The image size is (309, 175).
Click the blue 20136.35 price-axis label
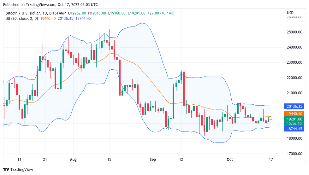[295, 107]
